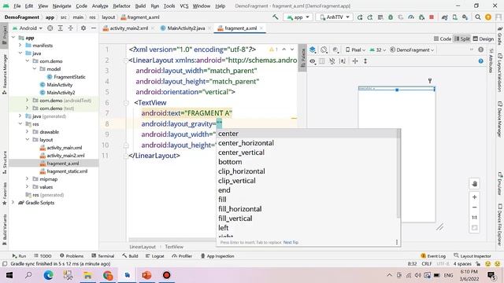Open the Logcat tool window
Screen dimensions: 504x283
pos(155,256)
